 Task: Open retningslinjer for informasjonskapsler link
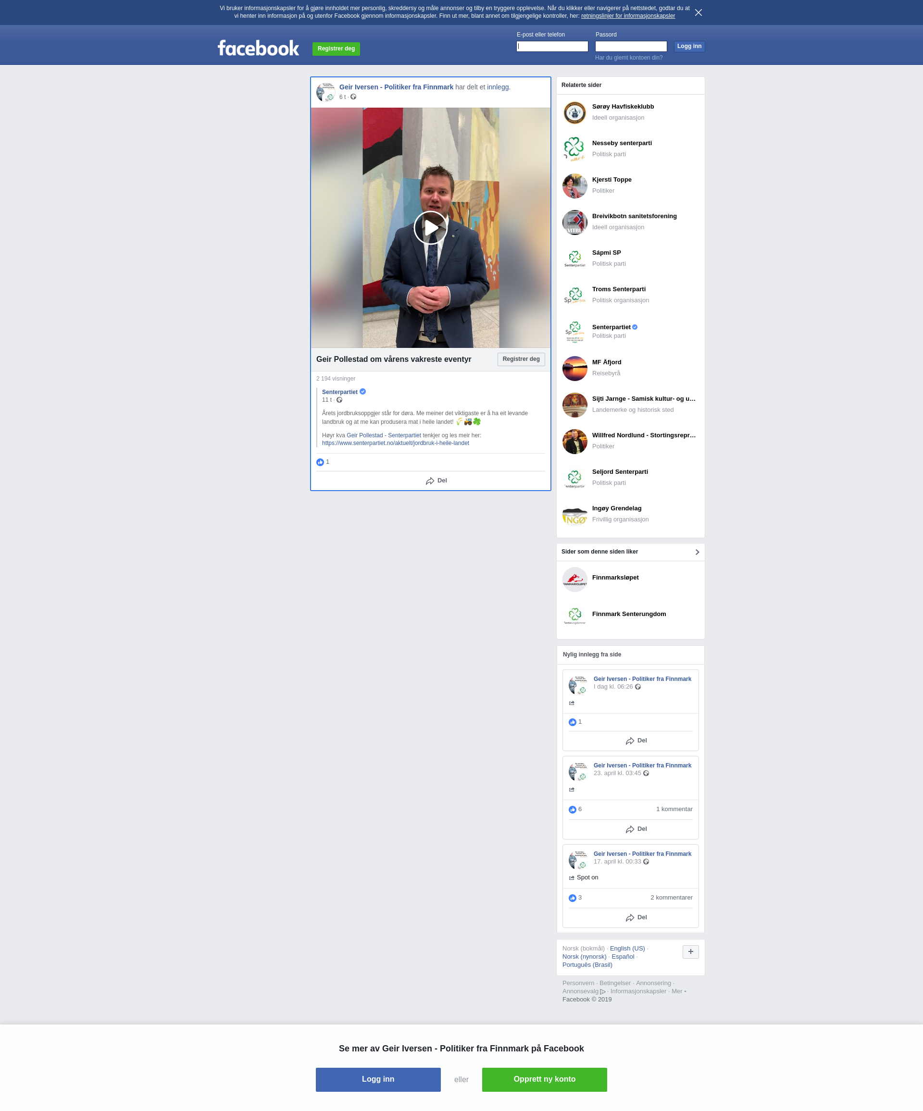[628, 16]
